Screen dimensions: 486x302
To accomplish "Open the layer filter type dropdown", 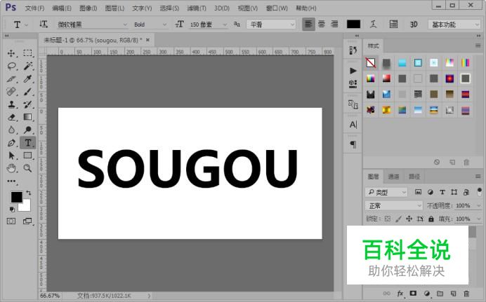I will point(386,192).
